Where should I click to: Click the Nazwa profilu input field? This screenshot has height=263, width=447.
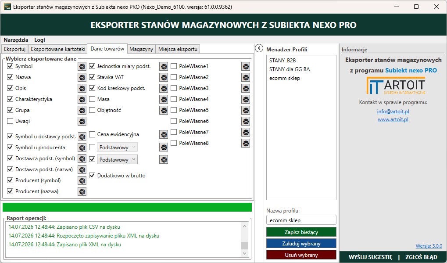[x=301, y=220]
